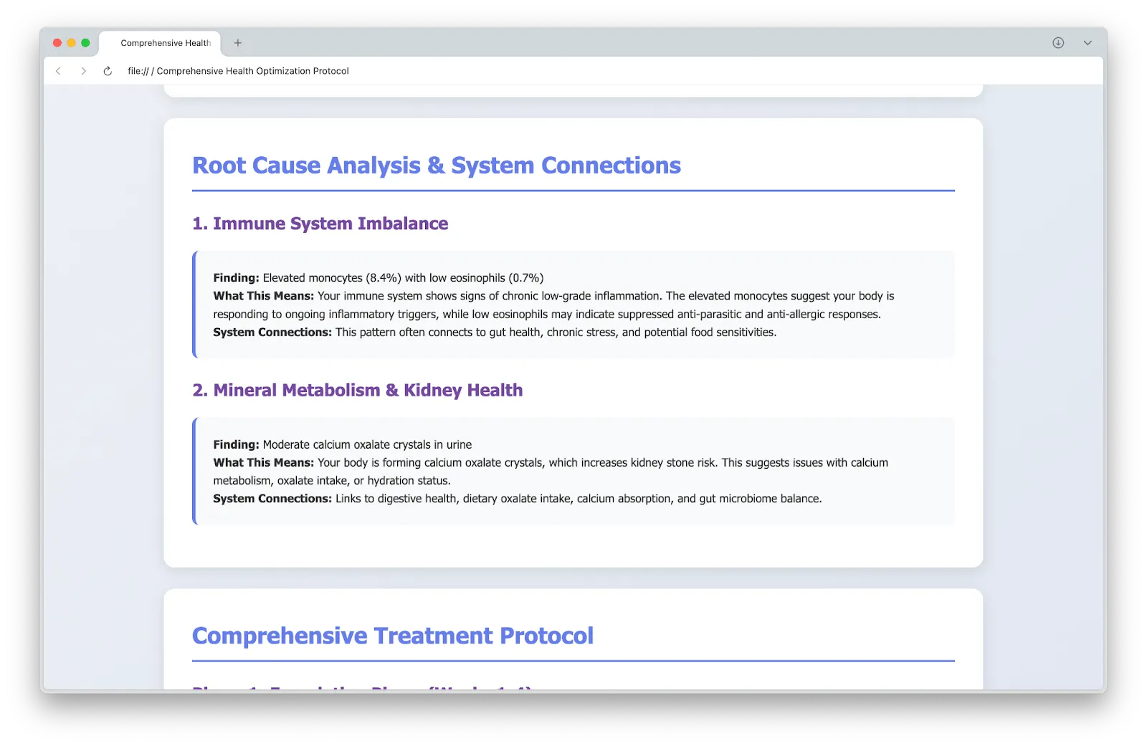Expand the tab list chevron

[x=1087, y=43]
